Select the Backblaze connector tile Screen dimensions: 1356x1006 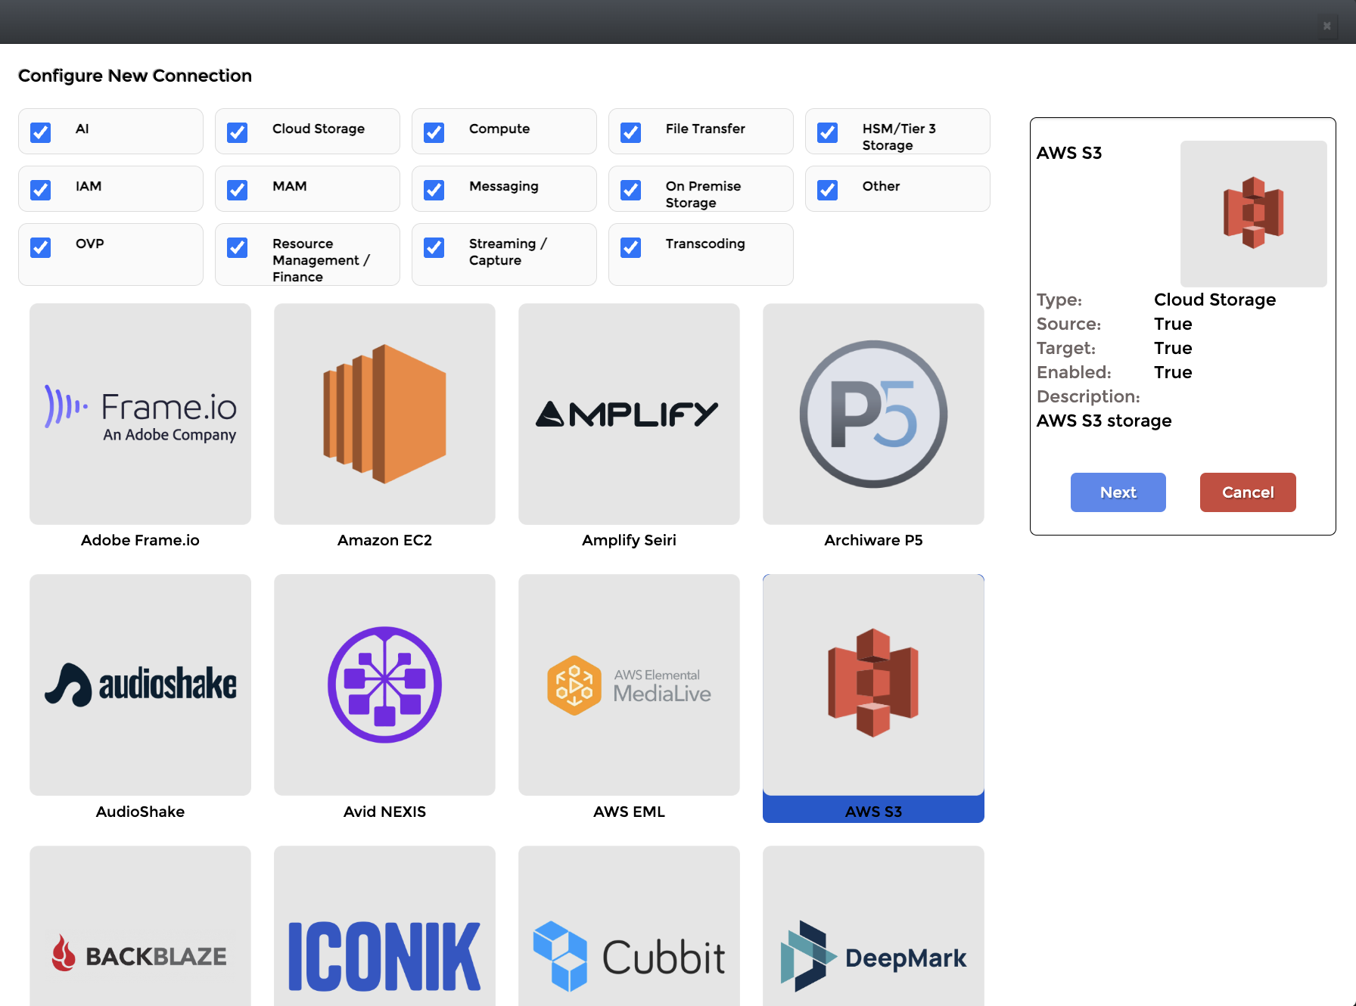140,938
